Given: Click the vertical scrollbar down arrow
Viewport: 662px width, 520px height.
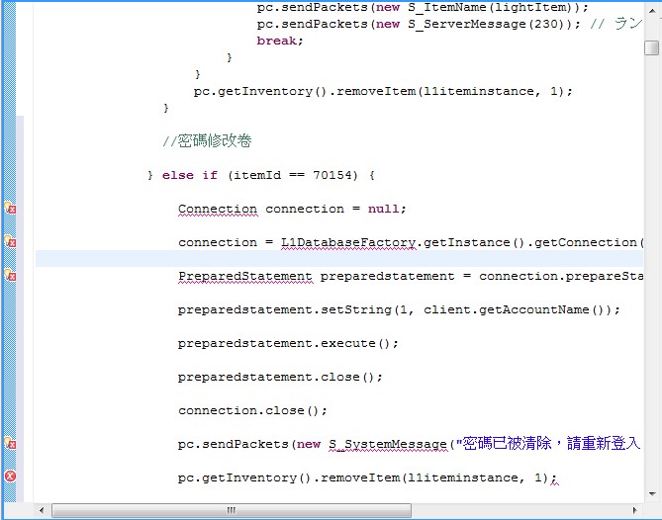Looking at the screenshot, I should [652, 494].
